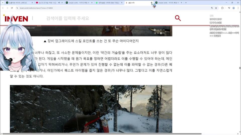Go back to the previous page
The height and width of the screenshot is (135, 241).
3,8
